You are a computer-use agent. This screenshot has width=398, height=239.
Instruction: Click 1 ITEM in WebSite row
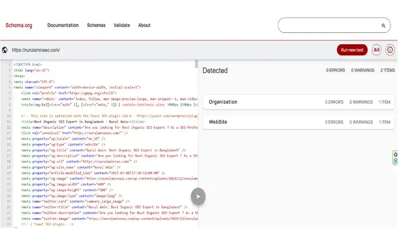click(x=384, y=122)
